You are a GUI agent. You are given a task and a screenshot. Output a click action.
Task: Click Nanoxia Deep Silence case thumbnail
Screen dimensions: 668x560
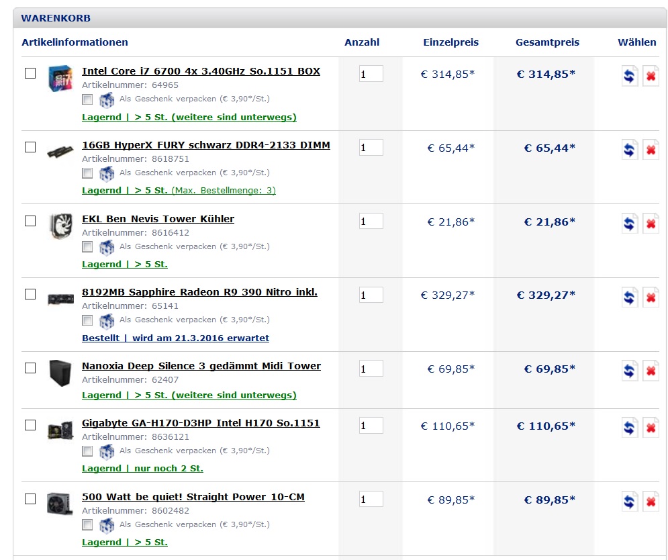(x=60, y=373)
